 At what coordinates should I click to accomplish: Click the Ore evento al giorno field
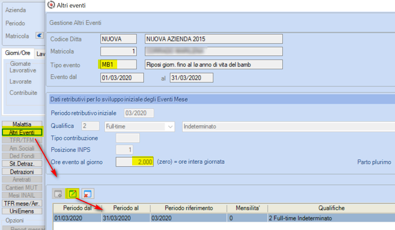click(135, 162)
